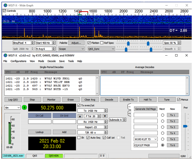
Task: Uncheck the Flatten checkbox
Action: pyautogui.click(x=89, y=43)
